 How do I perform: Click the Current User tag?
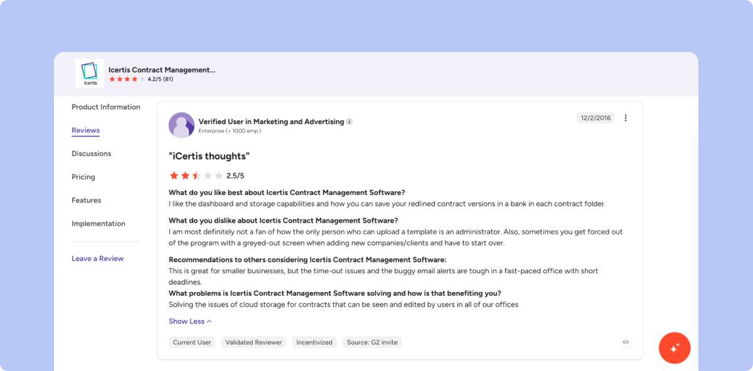coord(192,342)
